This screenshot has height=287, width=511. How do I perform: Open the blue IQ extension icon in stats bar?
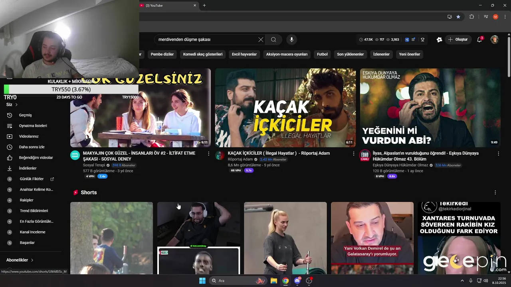point(407,39)
